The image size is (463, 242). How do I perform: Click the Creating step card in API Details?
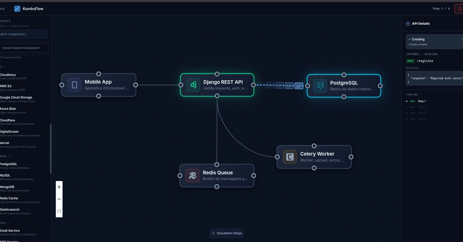point(434,42)
